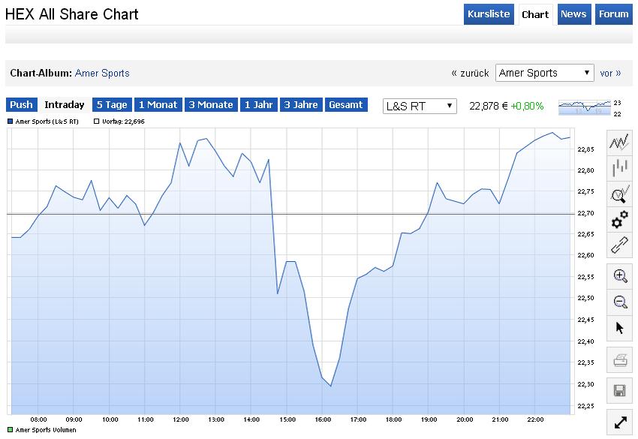This screenshot has width=638, height=439.
Task: Zoom in on the chart
Action: [620, 275]
